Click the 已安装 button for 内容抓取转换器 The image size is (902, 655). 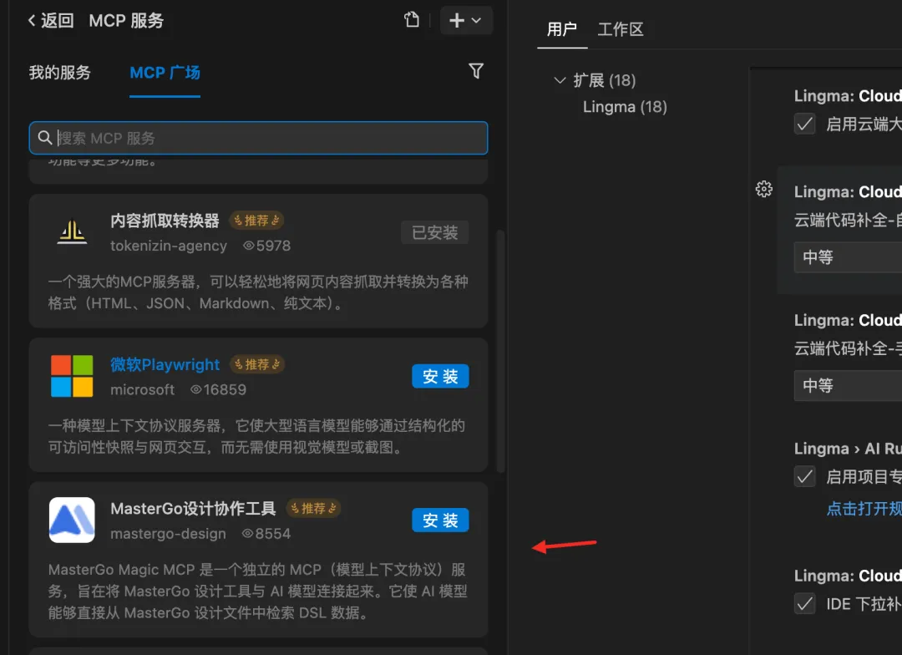[x=435, y=232]
